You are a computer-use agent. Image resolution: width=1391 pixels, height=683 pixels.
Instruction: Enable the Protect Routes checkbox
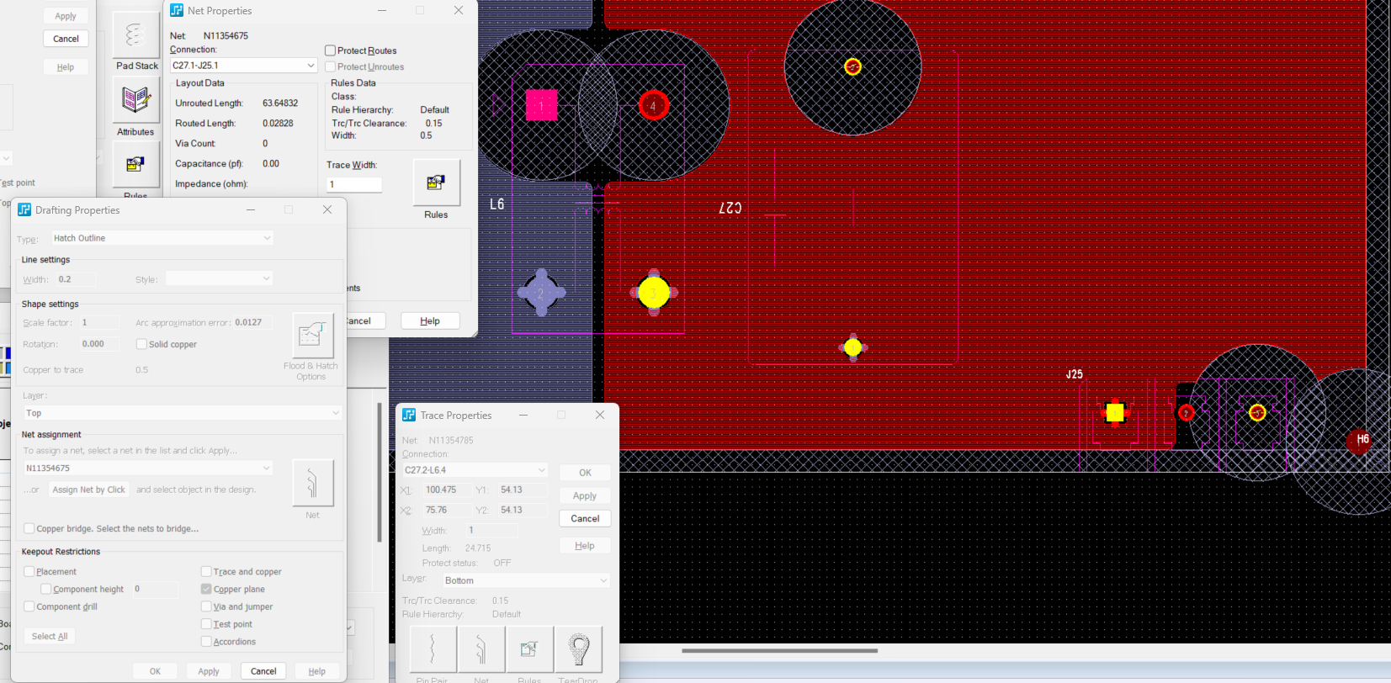(331, 50)
